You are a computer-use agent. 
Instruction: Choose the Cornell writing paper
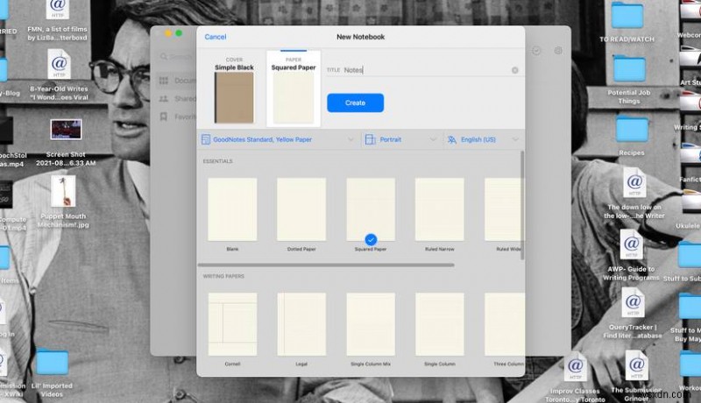click(232, 324)
